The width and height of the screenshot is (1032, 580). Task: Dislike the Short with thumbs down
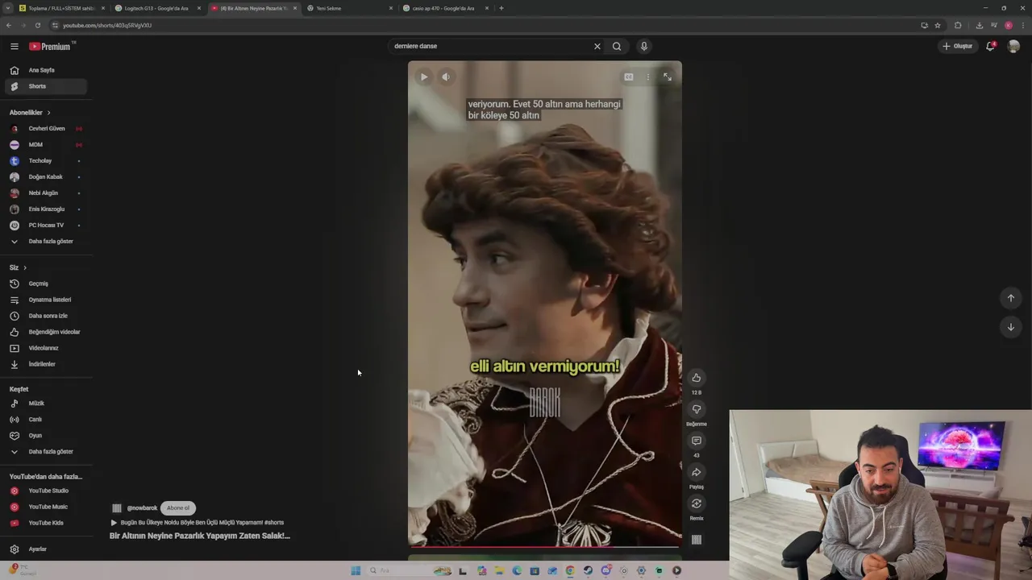tap(697, 409)
